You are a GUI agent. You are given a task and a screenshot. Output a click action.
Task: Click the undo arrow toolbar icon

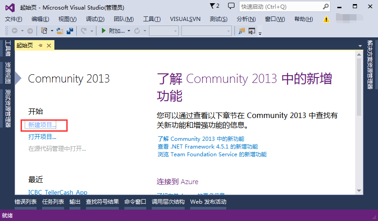coord(84,31)
